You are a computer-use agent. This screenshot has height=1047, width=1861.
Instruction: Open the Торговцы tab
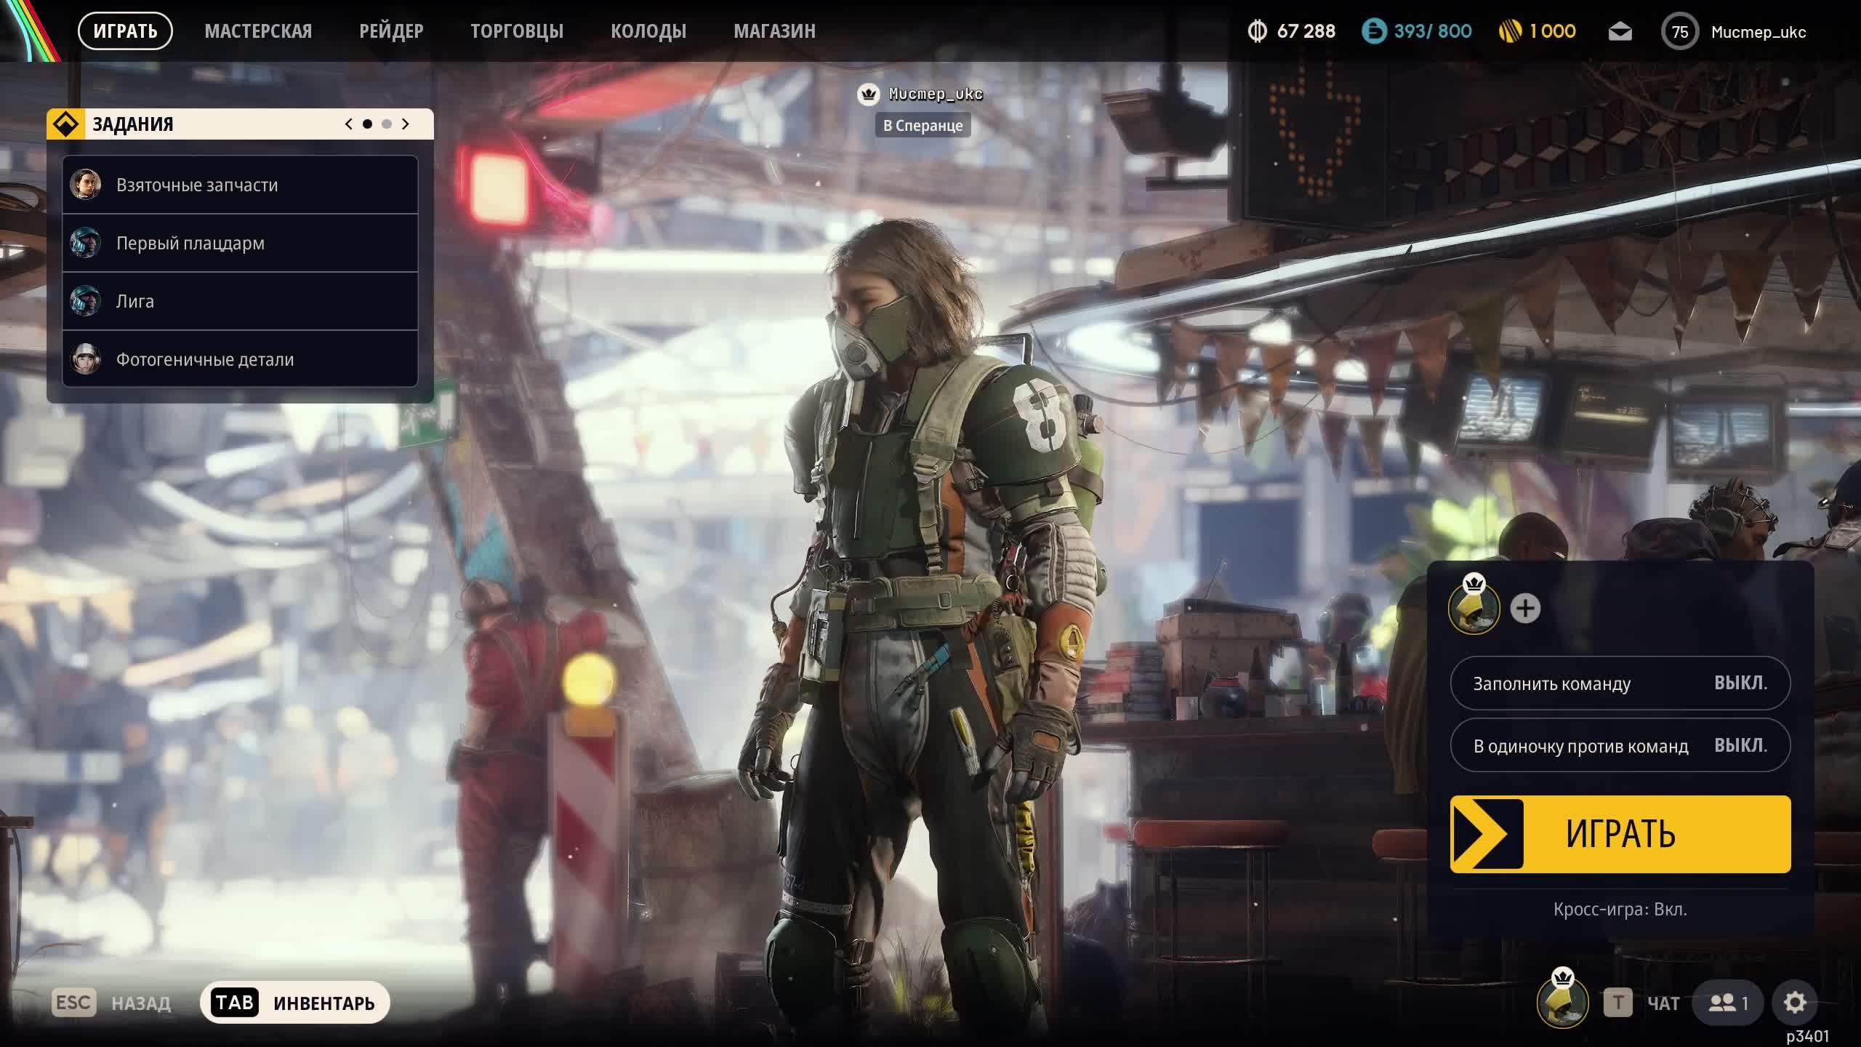[517, 31]
